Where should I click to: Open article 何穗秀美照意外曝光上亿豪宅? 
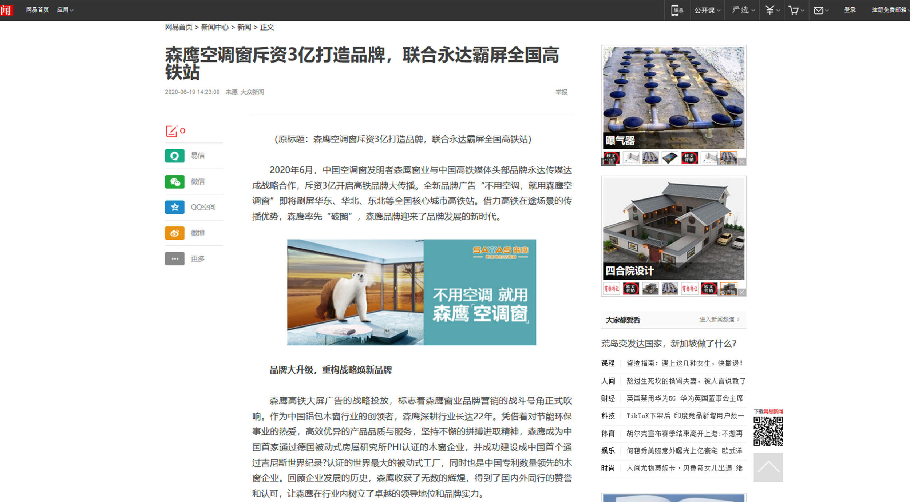pyautogui.click(x=684, y=451)
